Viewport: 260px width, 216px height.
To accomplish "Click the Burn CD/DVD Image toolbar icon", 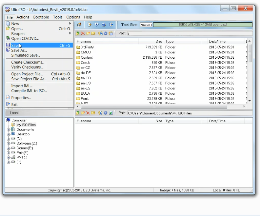I will tap(79, 25).
